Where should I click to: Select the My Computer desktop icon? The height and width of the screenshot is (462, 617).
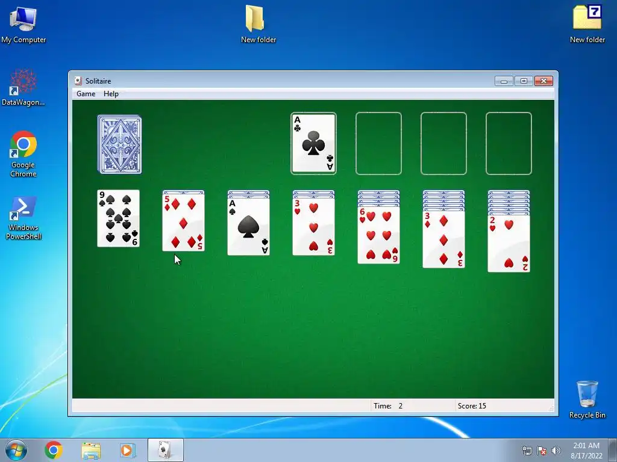pos(23,24)
